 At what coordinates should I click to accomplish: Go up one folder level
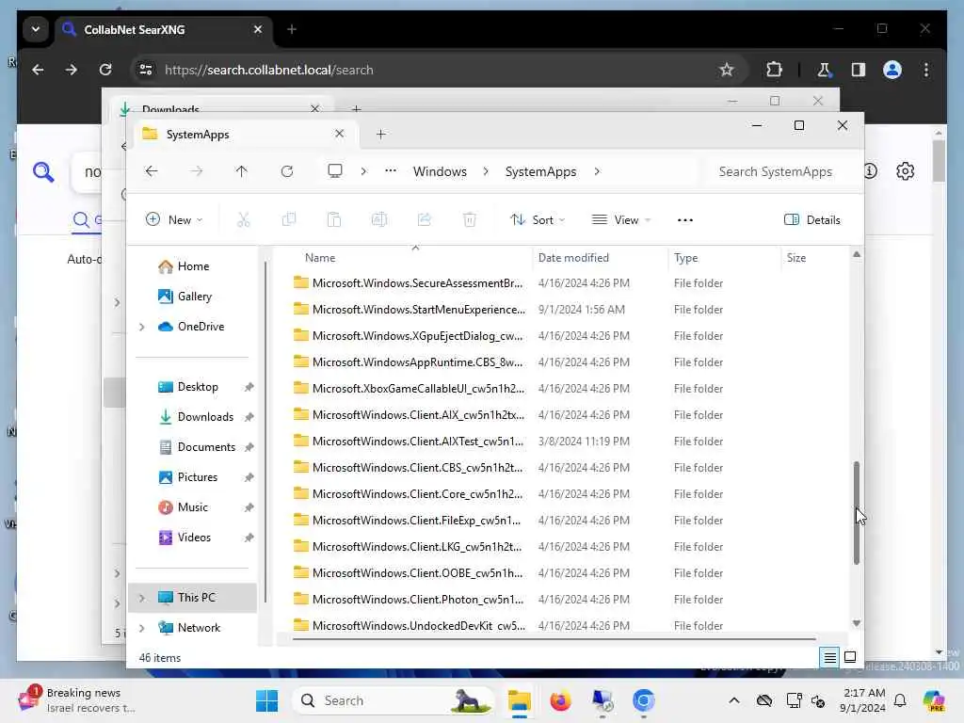242,171
